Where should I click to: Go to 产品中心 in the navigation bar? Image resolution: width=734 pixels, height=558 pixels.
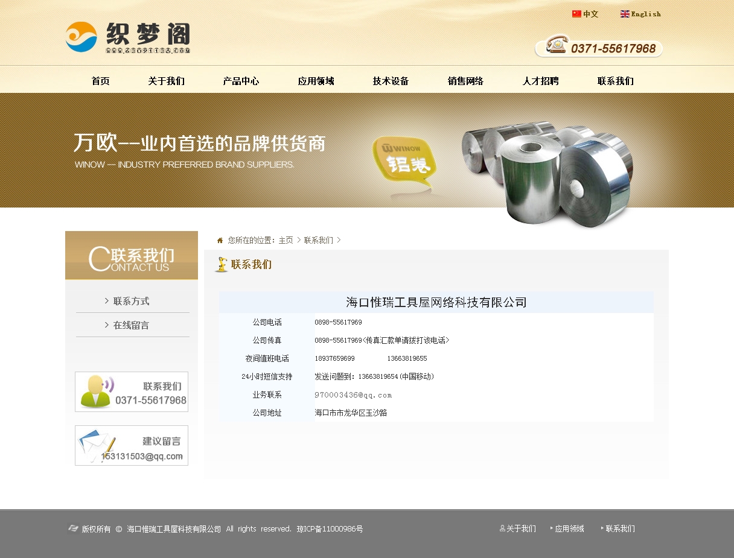(241, 81)
